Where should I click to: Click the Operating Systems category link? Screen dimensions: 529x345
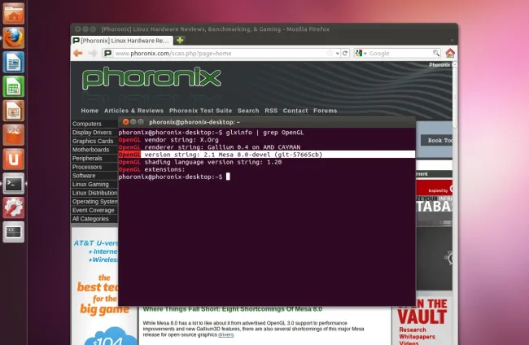(94, 202)
